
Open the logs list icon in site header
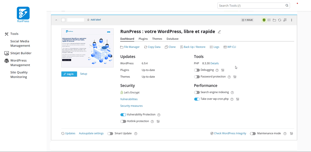pyautogui.click(x=269, y=20)
